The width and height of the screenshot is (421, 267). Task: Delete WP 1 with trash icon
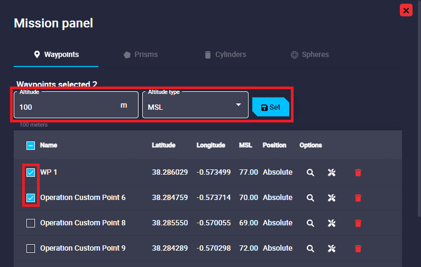click(358, 173)
